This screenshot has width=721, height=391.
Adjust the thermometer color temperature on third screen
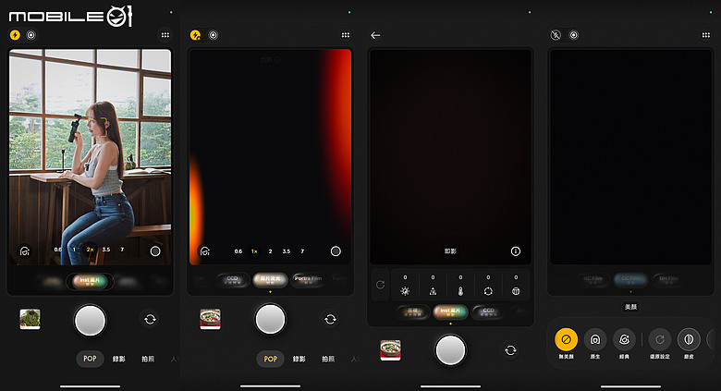(460, 291)
